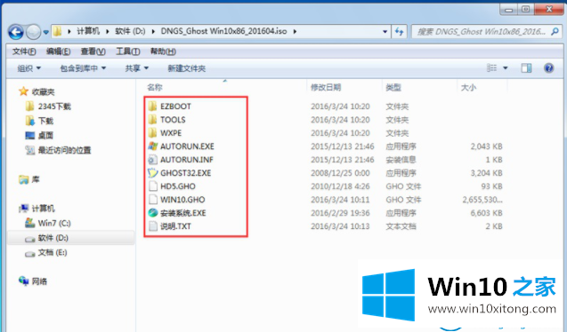Select the GHOST32.EXE file icon
Viewport: 567px width, 332px height.
(x=152, y=173)
